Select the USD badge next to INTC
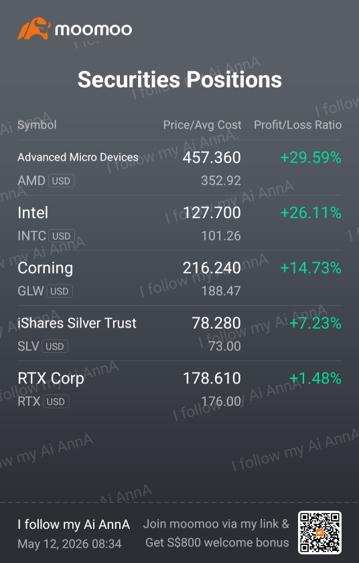Image resolution: width=359 pixels, height=563 pixels. pos(62,236)
